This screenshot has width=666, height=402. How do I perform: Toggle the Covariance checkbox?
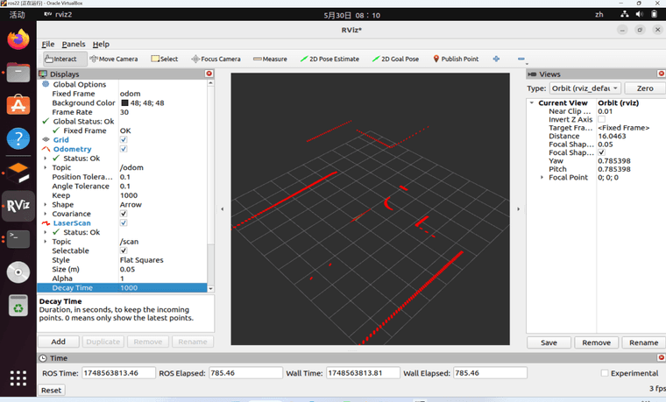(x=124, y=214)
